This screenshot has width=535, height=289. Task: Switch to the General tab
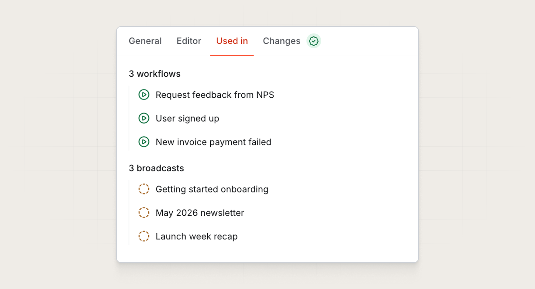(x=145, y=41)
